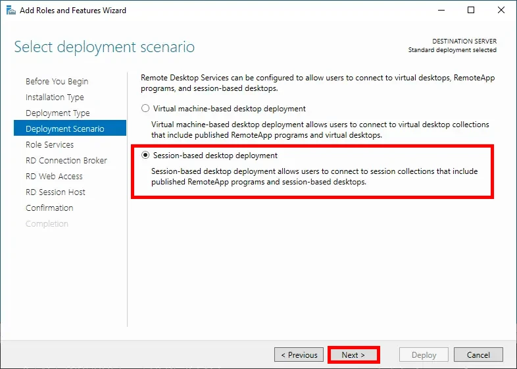Click the Deploy button
The image size is (517, 369).
[x=424, y=355]
